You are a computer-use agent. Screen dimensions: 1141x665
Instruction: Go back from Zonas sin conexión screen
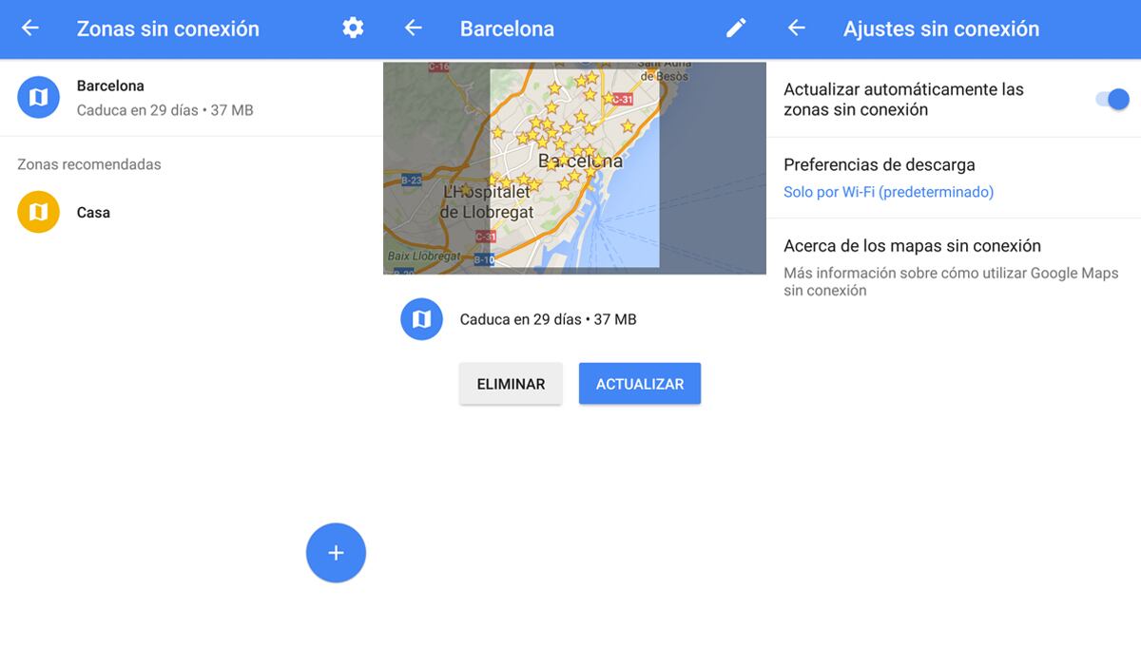(x=29, y=28)
